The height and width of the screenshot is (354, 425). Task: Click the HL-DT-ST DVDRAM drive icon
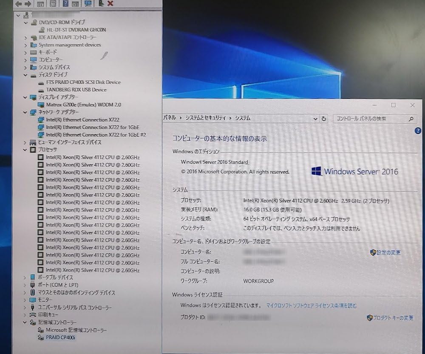42,30
